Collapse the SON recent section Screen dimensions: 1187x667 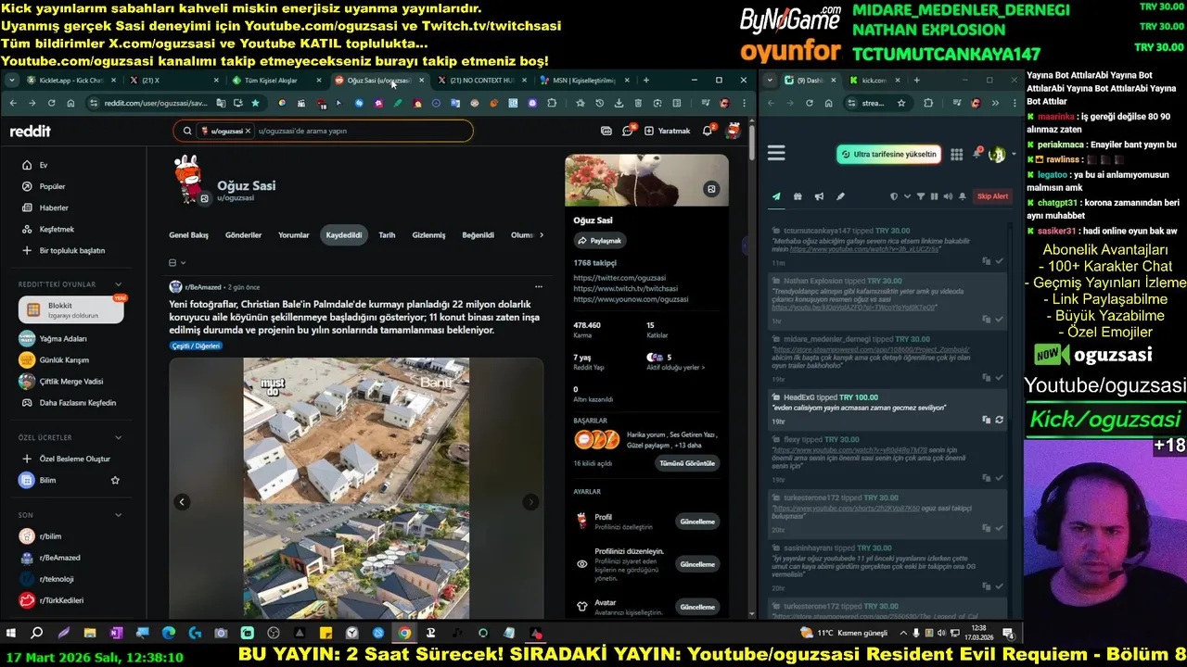[118, 515]
